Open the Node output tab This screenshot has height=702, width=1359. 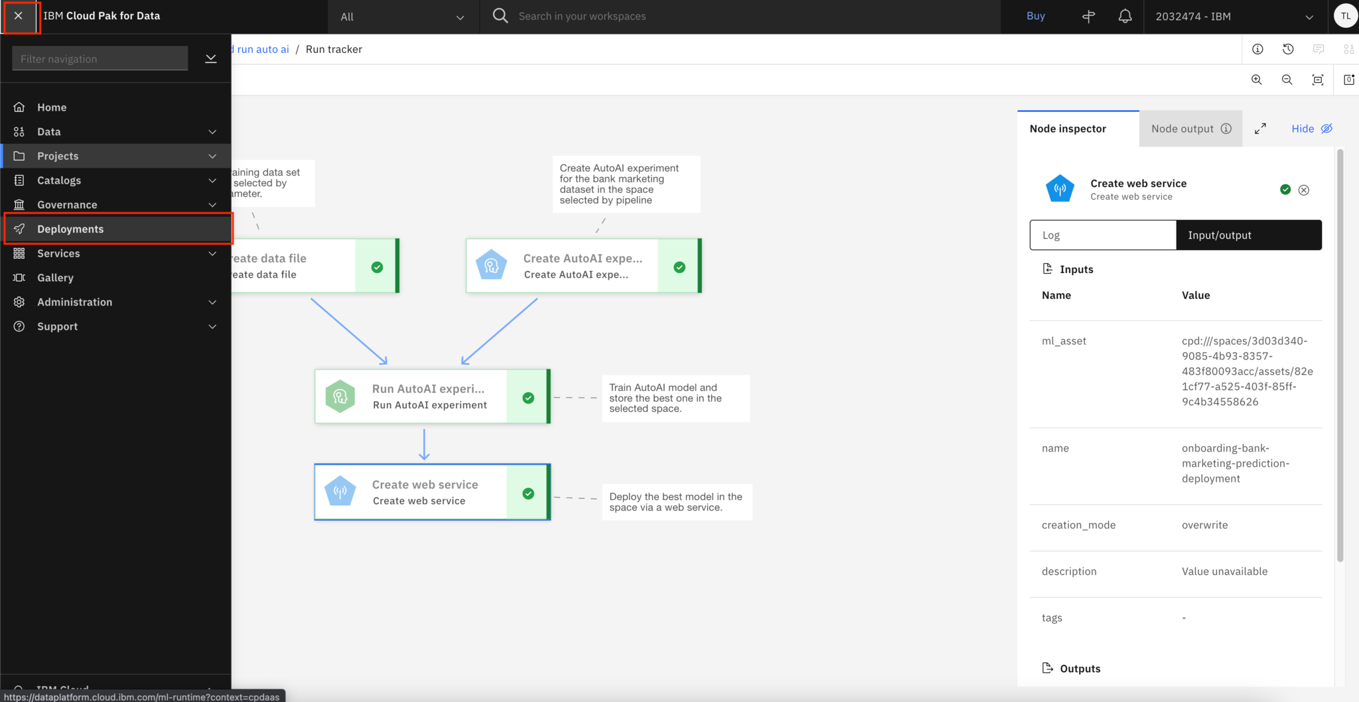1190,129
